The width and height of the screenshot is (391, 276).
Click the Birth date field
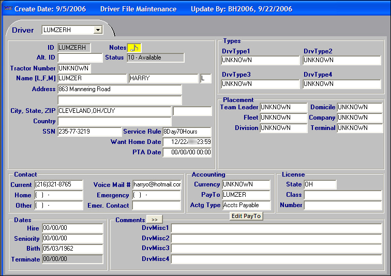pyautogui.click(x=72, y=249)
